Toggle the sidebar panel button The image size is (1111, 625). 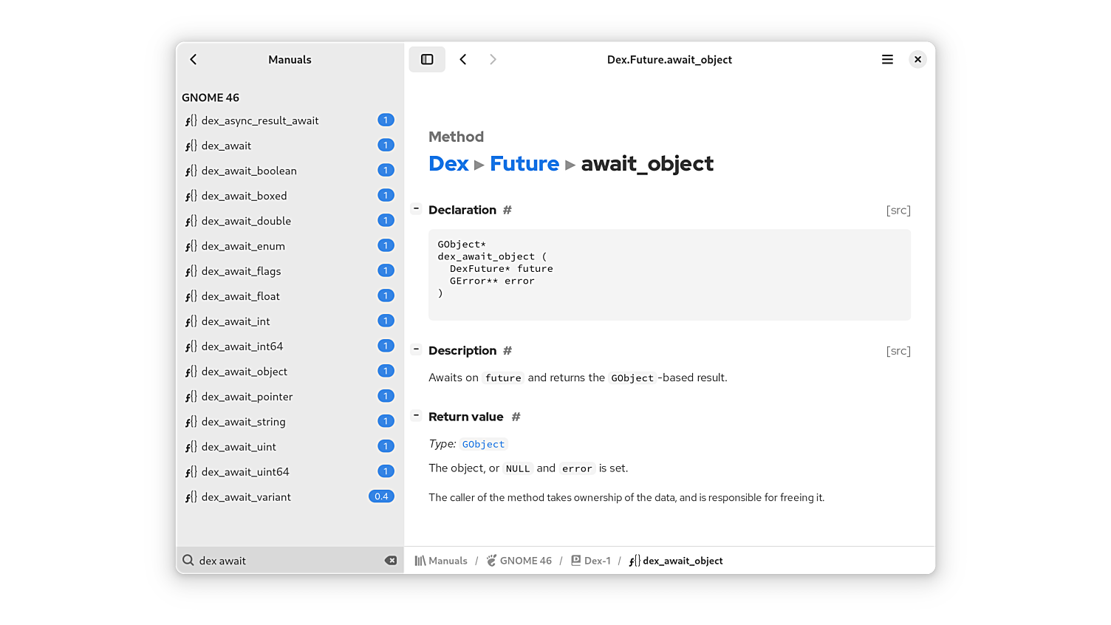(x=427, y=59)
